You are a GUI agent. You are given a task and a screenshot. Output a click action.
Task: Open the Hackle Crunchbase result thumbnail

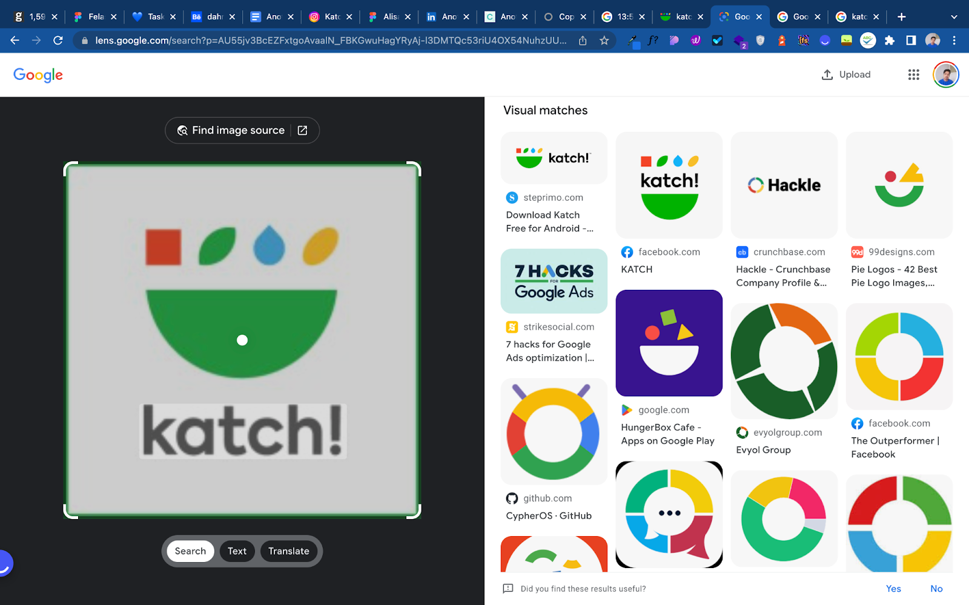pyautogui.click(x=784, y=185)
